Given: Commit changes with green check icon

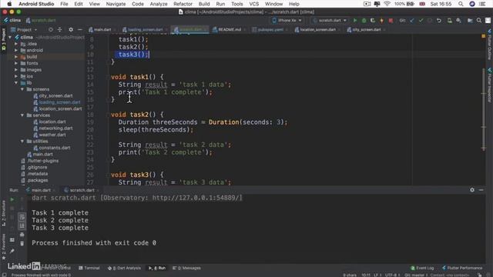Looking at the screenshot, I should click(421, 21).
